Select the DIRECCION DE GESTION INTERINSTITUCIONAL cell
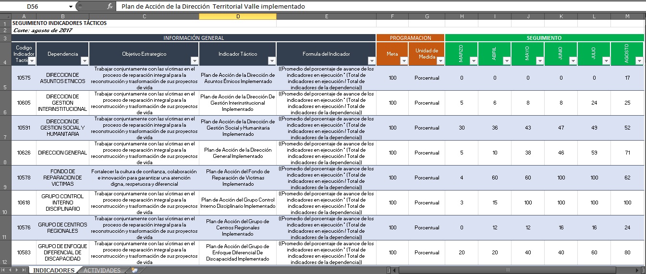The width and height of the screenshot is (646, 274). click(62, 103)
